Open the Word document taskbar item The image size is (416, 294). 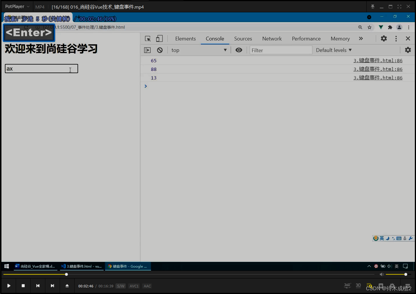click(x=35, y=266)
